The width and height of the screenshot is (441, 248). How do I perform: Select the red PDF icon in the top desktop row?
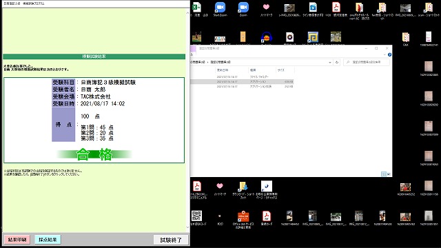tap(336, 7)
